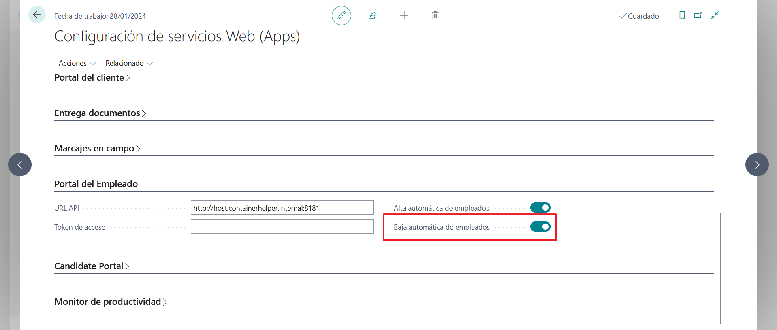The height and width of the screenshot is (330, 777).
Task: Open the Relacionado menu
Action: pos(129,63)
